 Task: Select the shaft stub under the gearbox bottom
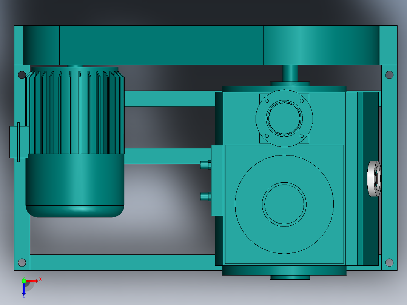click(x=290, y=277)
